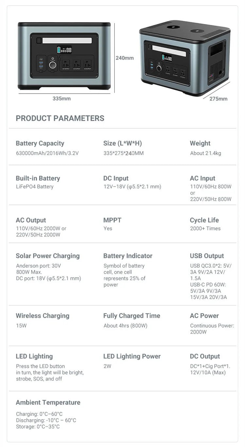Click the battery level icon on front-view display
Screen dimensions: 245x447
point(59,50)
